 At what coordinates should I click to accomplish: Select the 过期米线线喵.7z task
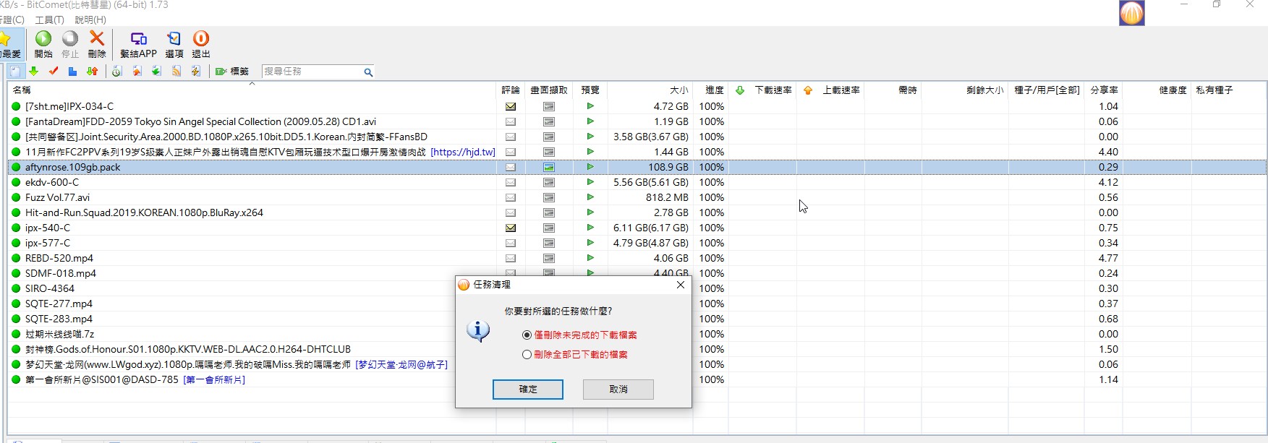point(59,334)
